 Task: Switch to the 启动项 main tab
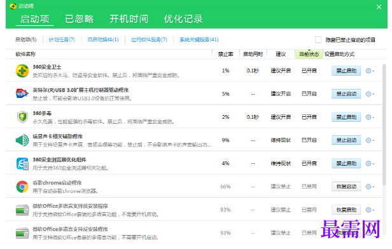point(35,19)
